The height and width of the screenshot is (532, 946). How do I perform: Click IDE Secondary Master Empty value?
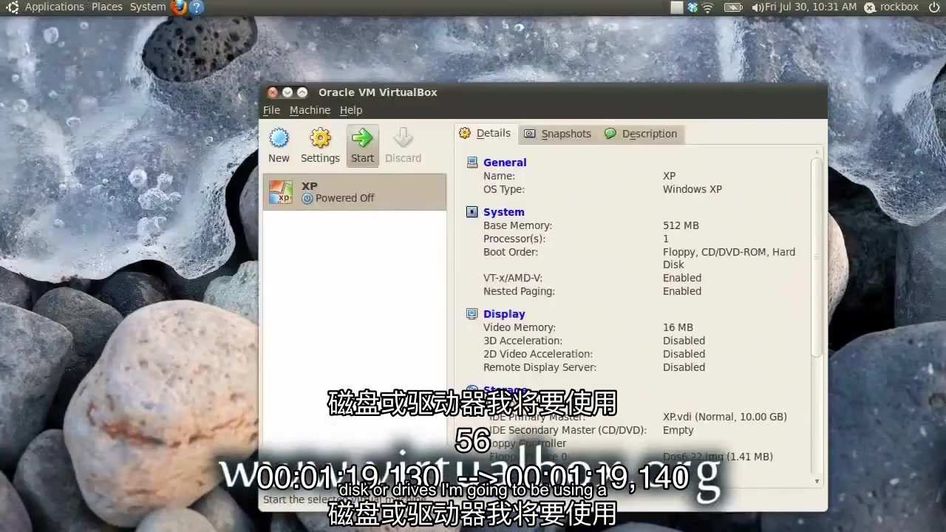point(678,430)
